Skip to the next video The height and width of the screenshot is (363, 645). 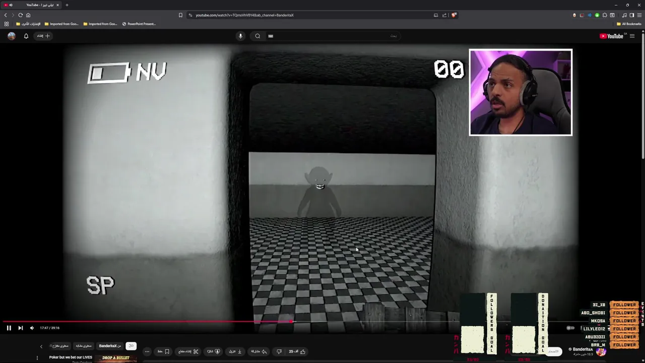tap(20, 328)
